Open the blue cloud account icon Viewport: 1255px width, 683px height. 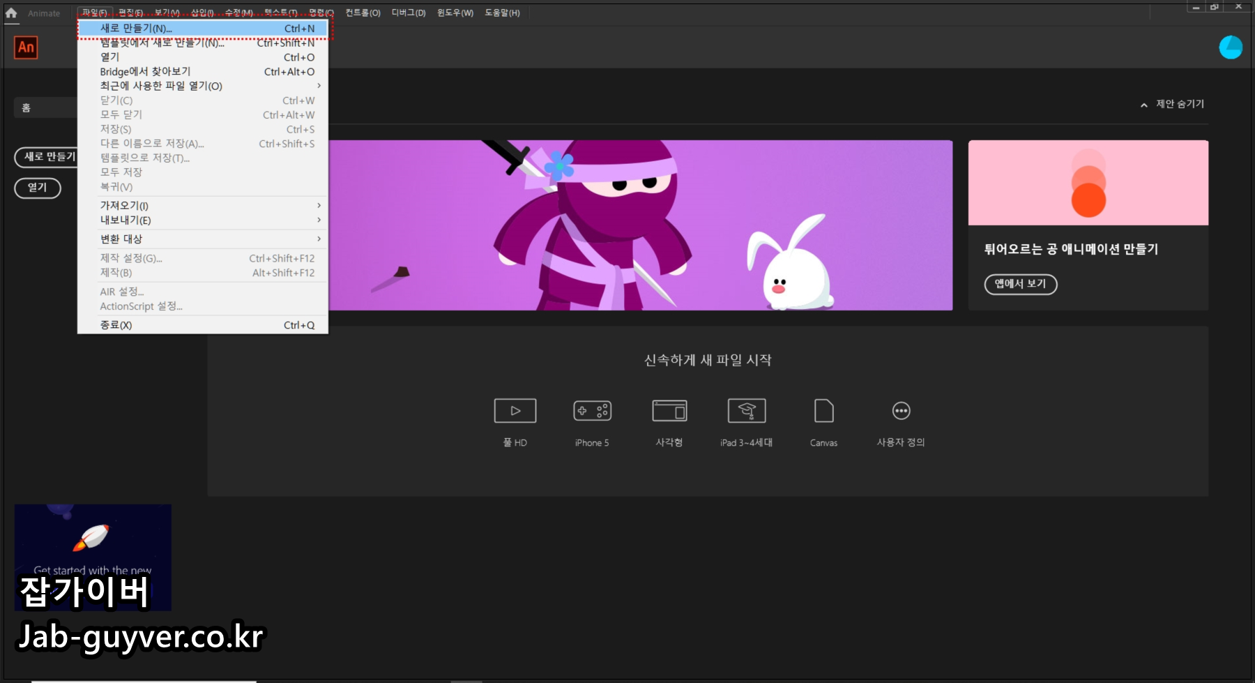coord(1231,47)
